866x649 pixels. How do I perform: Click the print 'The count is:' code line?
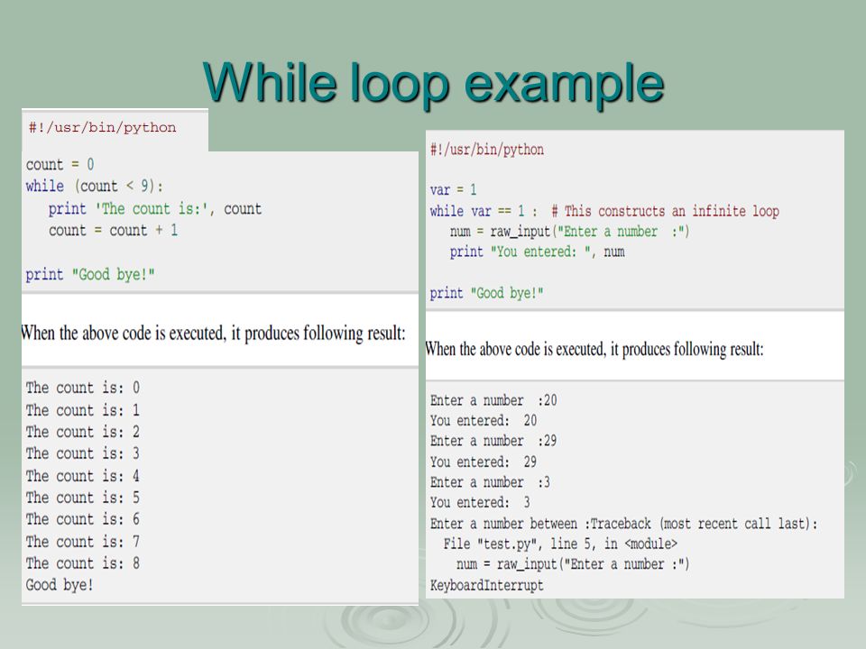[154, 208]
